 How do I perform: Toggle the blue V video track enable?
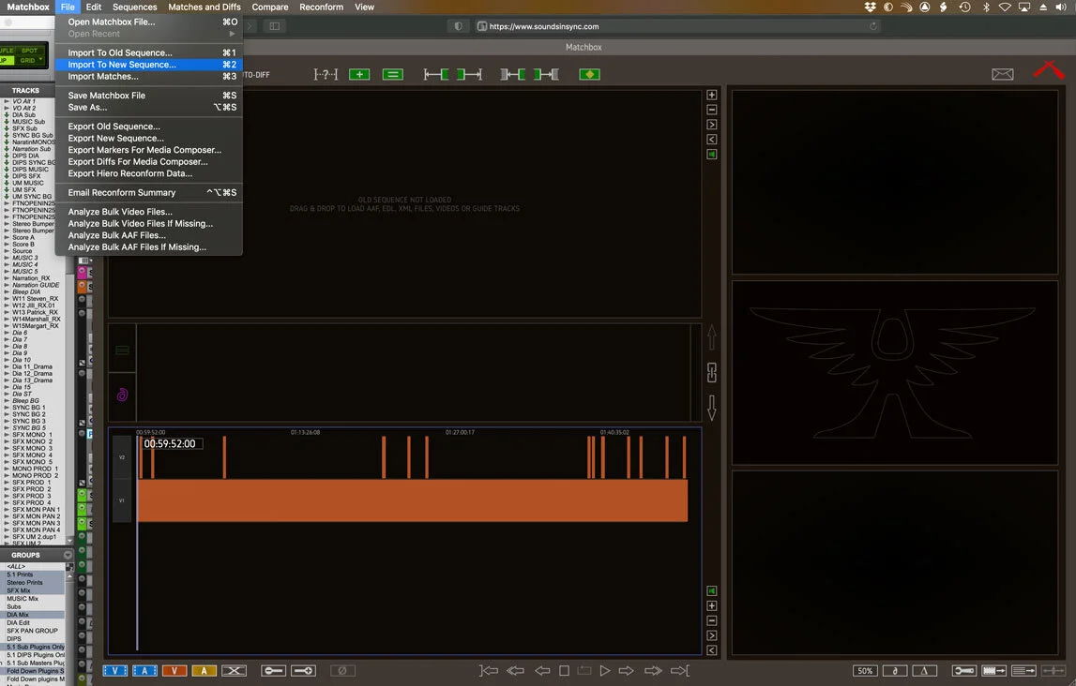pos(115,670)
